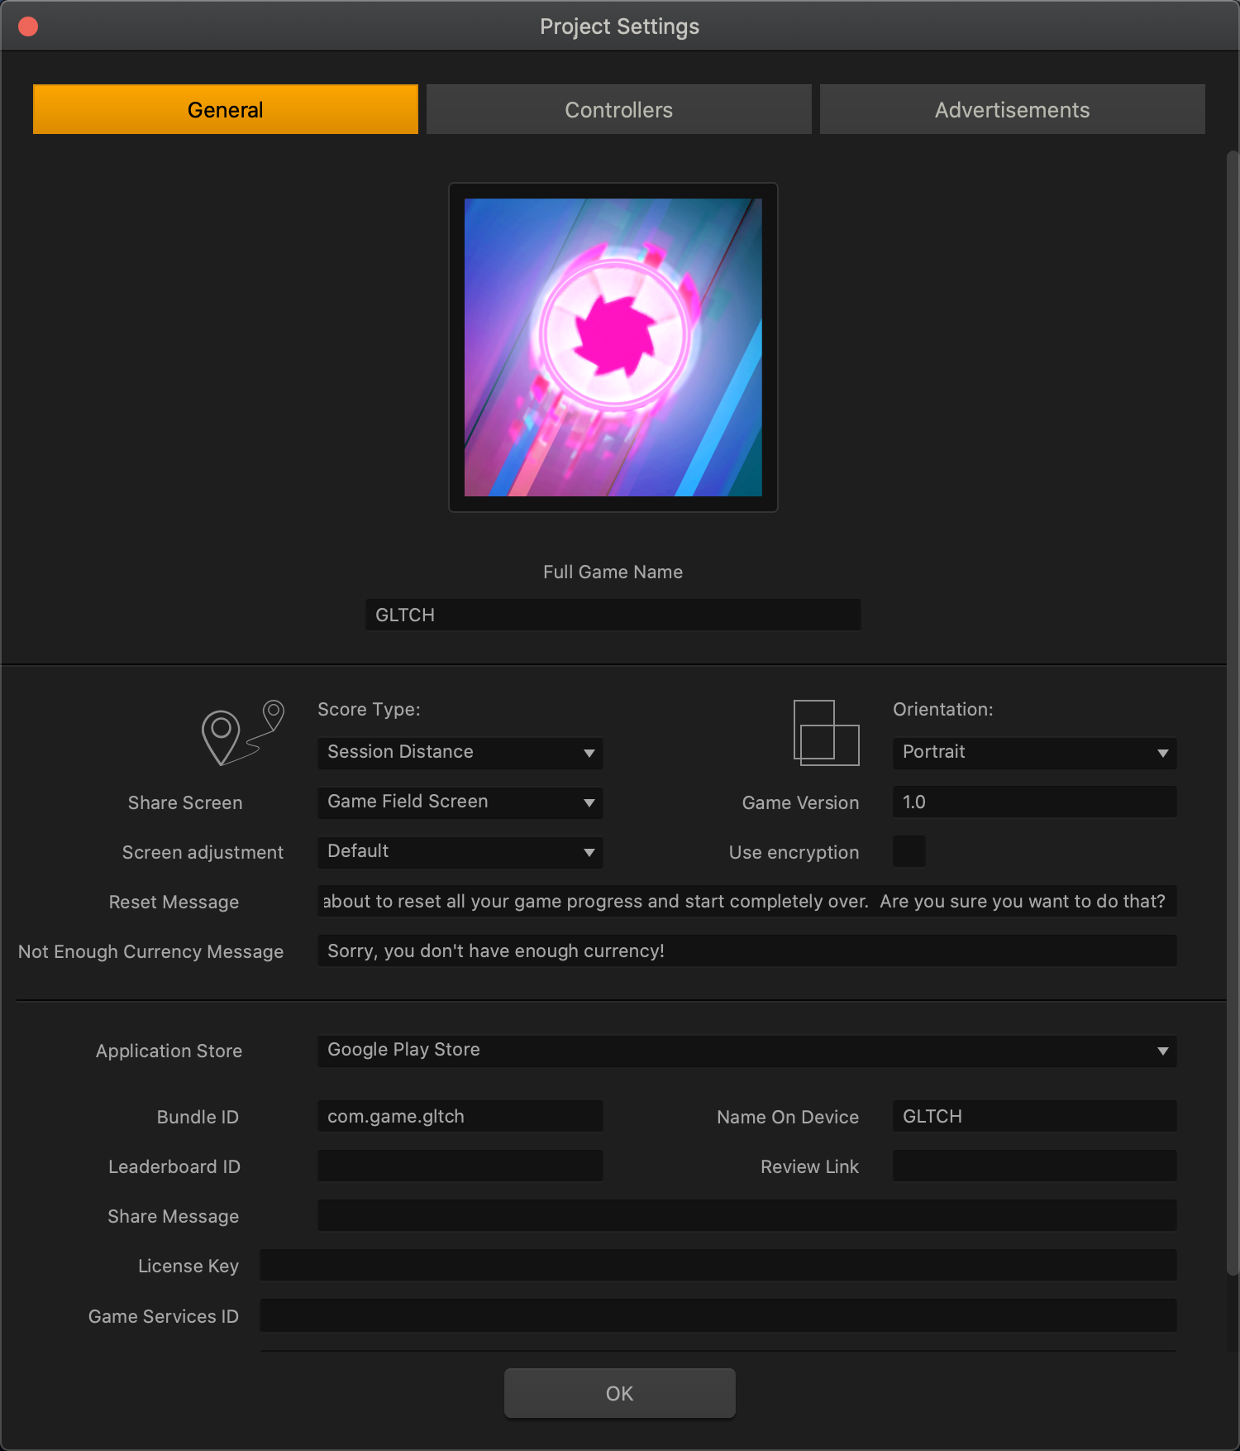Switch to the General tab
Image resolution: width=1240 pixels, height=1451 pixels.
click(226, 109)
